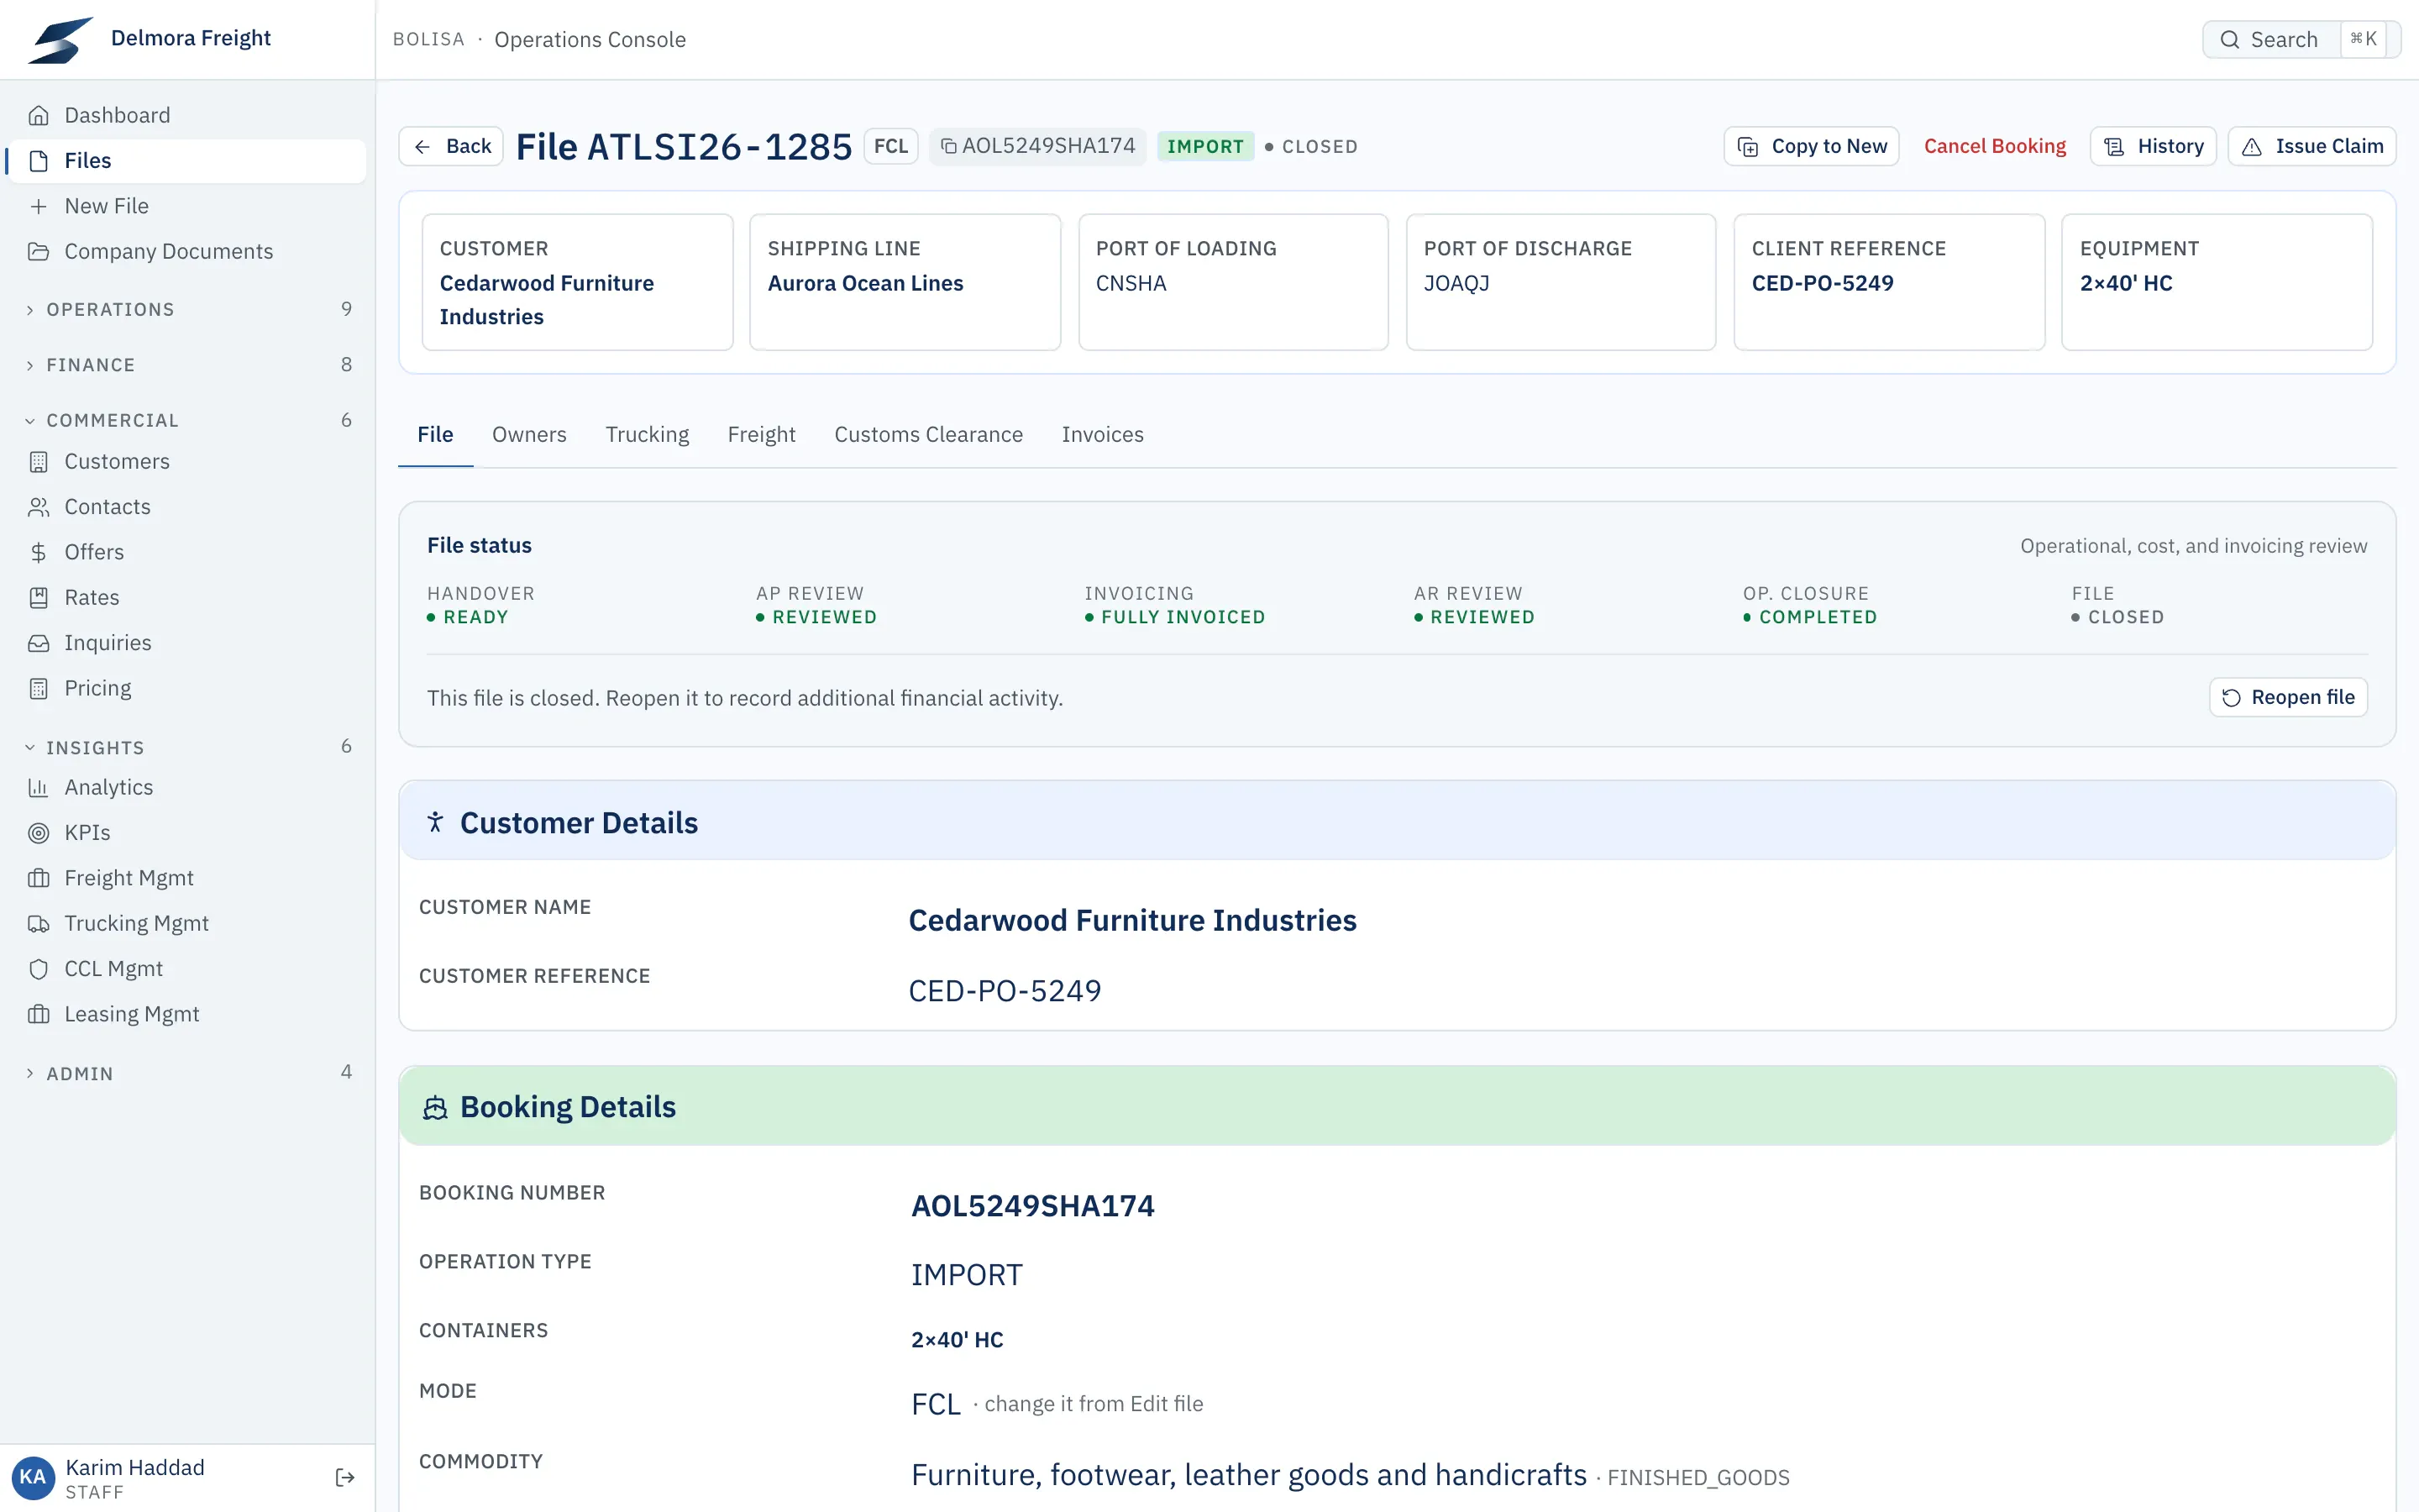Click the Freight Mgmt icon
This screenshot has height=1512, width=2419.
[38, 878]
